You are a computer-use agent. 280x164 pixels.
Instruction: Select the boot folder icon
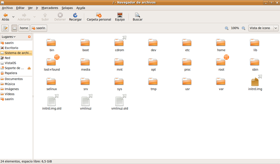click(85, 43)
